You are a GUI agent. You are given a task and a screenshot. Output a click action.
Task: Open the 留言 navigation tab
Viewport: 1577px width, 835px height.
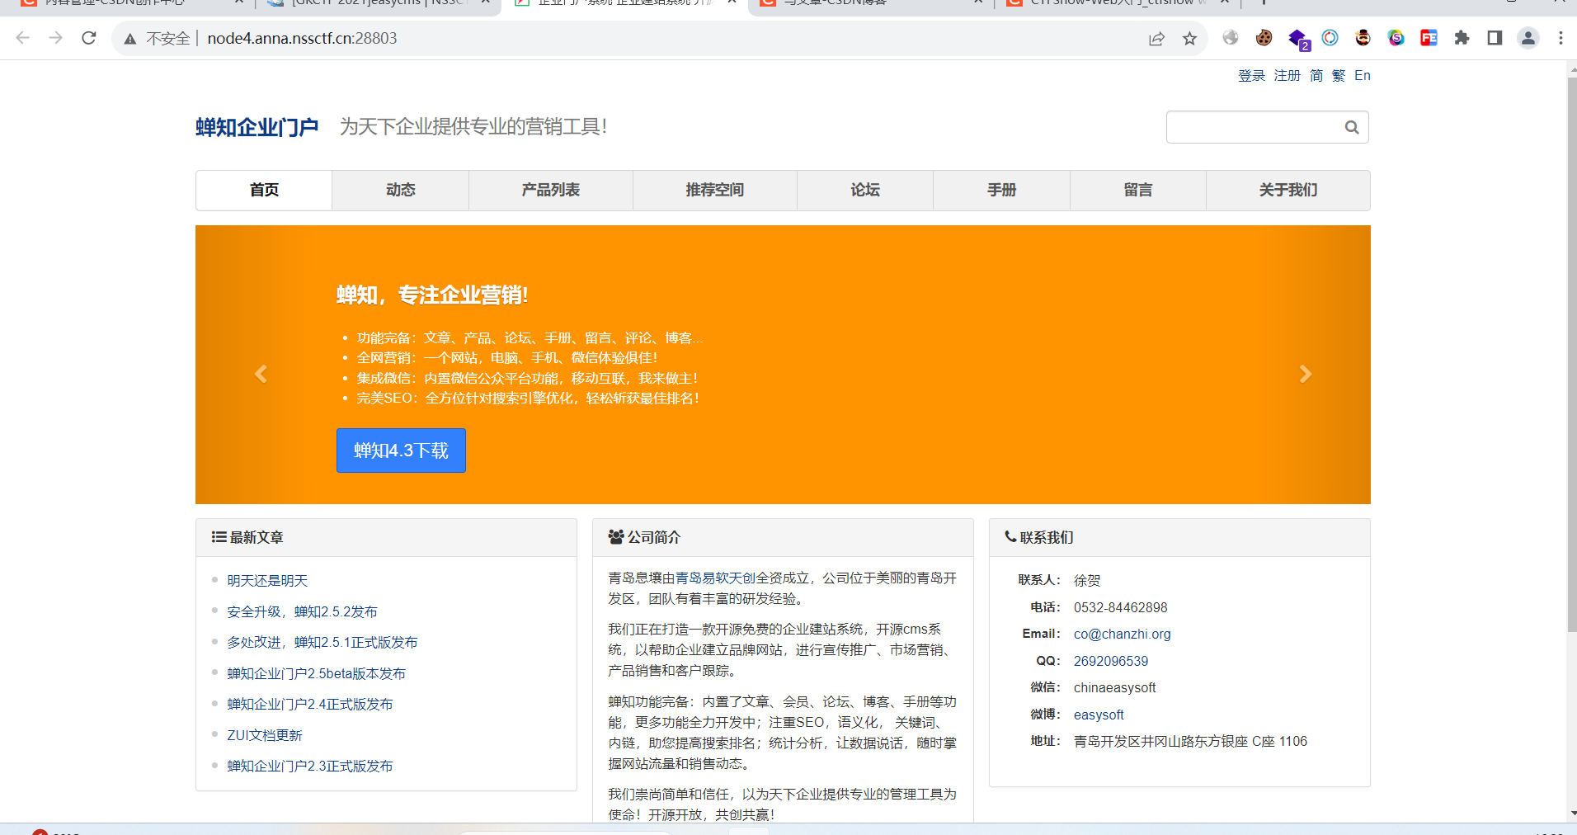[x=1138, y=190]
